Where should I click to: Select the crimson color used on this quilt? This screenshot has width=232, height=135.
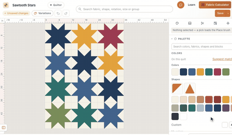tap(217, 72)
